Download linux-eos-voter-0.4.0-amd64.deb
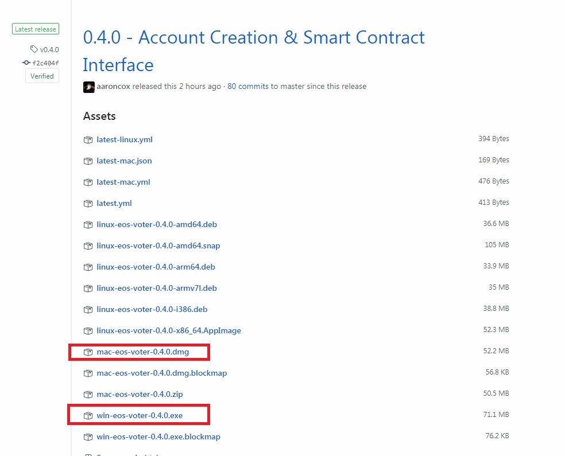This screenshot has height=456, width=565. (157, 225)
